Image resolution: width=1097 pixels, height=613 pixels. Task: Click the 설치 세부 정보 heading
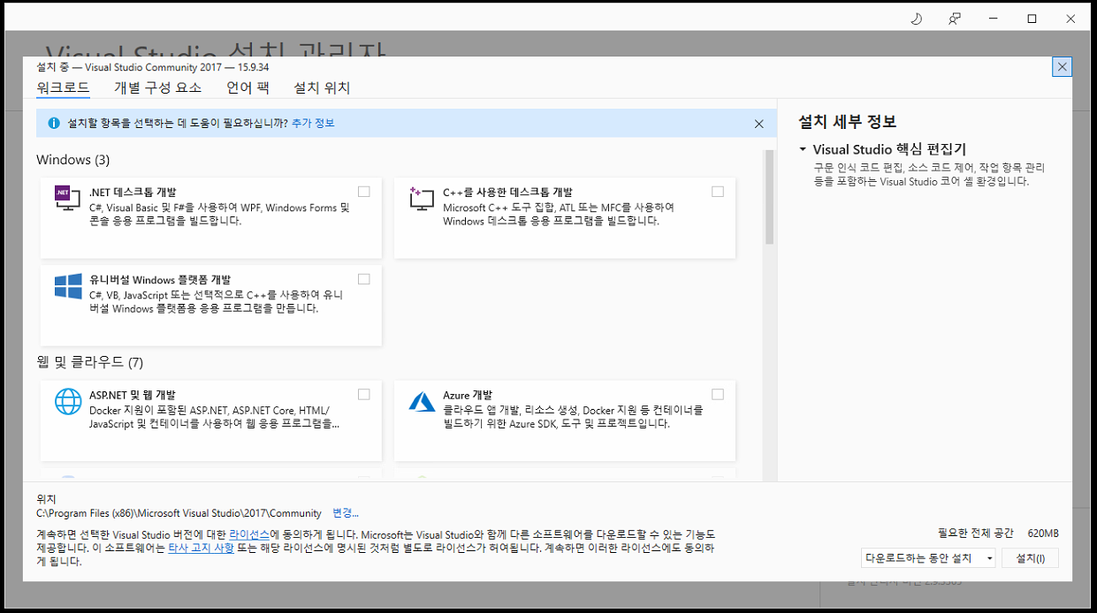[847, 122]
